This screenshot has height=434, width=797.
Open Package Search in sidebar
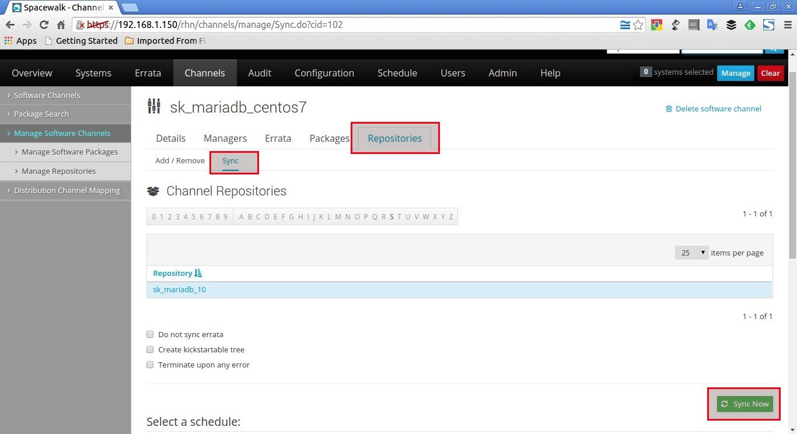pos(41,114)
